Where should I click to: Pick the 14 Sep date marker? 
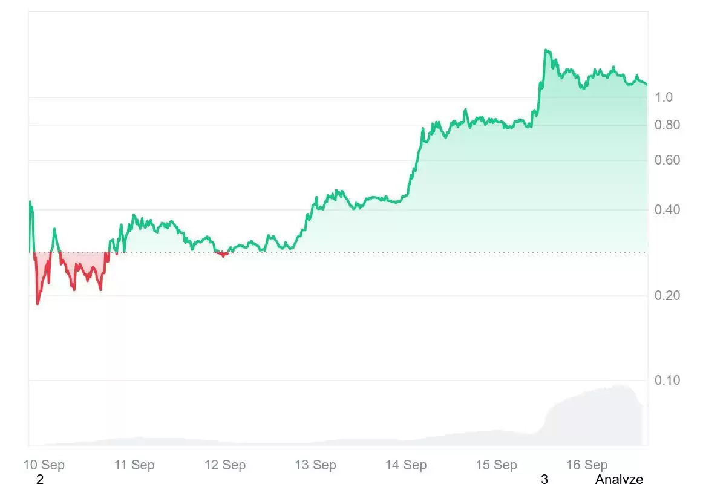click(x=406, y=465)
